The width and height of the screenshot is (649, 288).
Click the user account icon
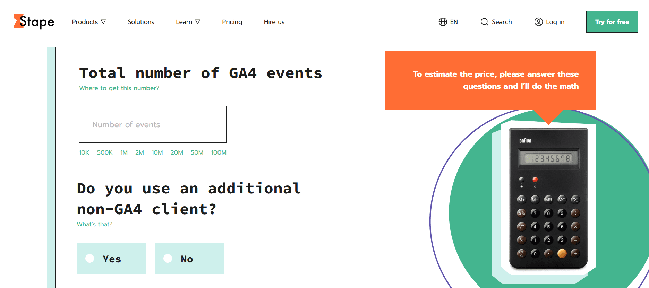538,22
